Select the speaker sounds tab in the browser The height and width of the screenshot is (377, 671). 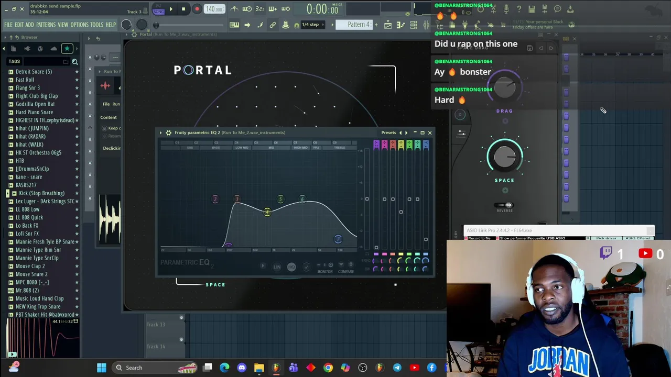[27, 49]
